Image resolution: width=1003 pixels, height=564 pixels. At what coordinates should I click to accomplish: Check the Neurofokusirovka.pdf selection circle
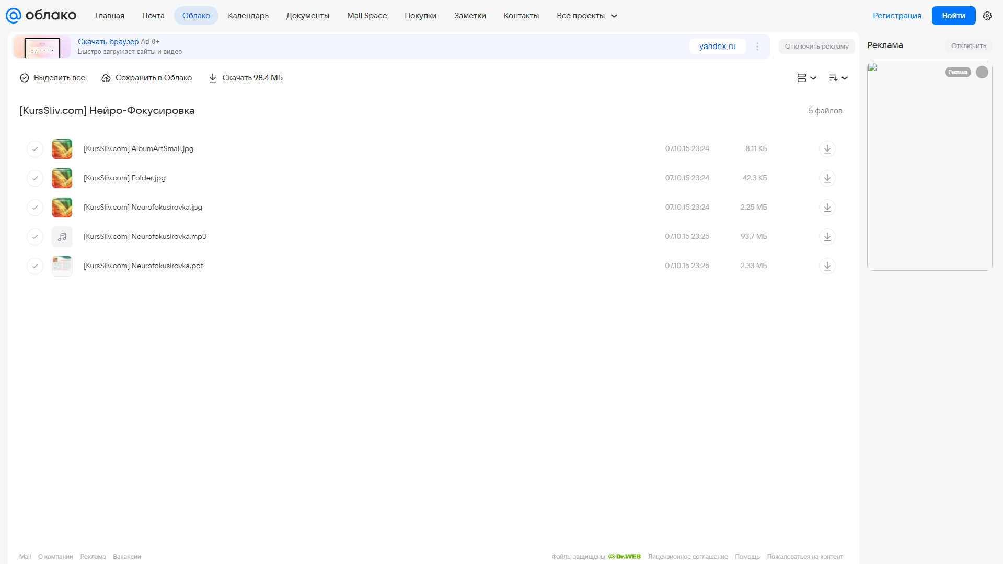pyautogui.click(x=35, y=266)
